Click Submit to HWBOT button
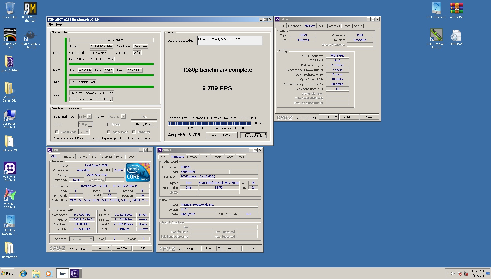The height and width of the screenshot is (279, 491). tap(222, 135)
